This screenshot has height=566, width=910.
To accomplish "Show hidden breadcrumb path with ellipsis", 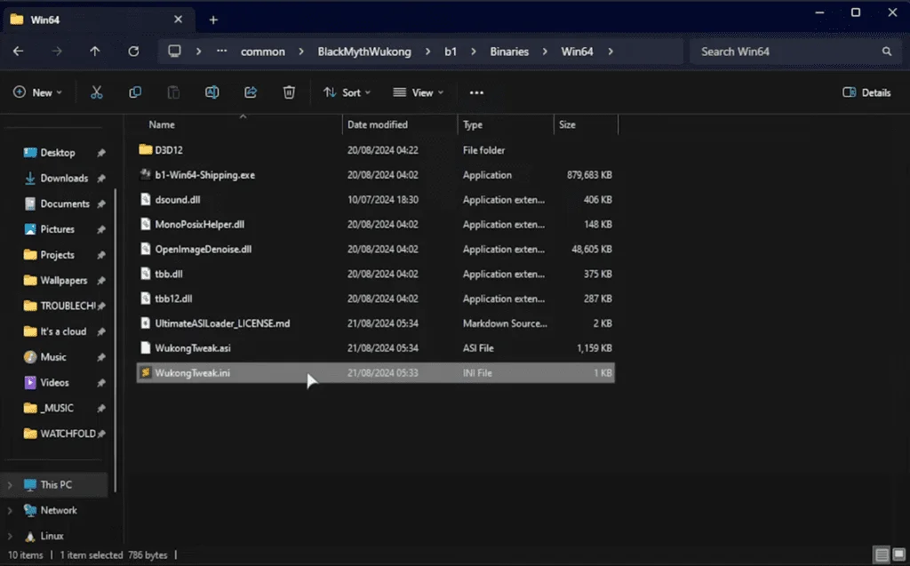I will click(x=221, y=51).
